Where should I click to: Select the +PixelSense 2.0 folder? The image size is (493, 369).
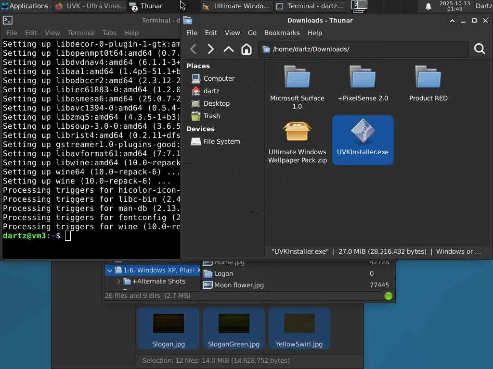pos(363,84)
